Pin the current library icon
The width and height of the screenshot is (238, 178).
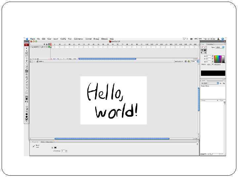click(221, 83)
